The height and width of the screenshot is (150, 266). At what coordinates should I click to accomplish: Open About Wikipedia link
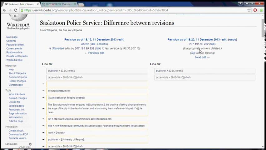17,73
